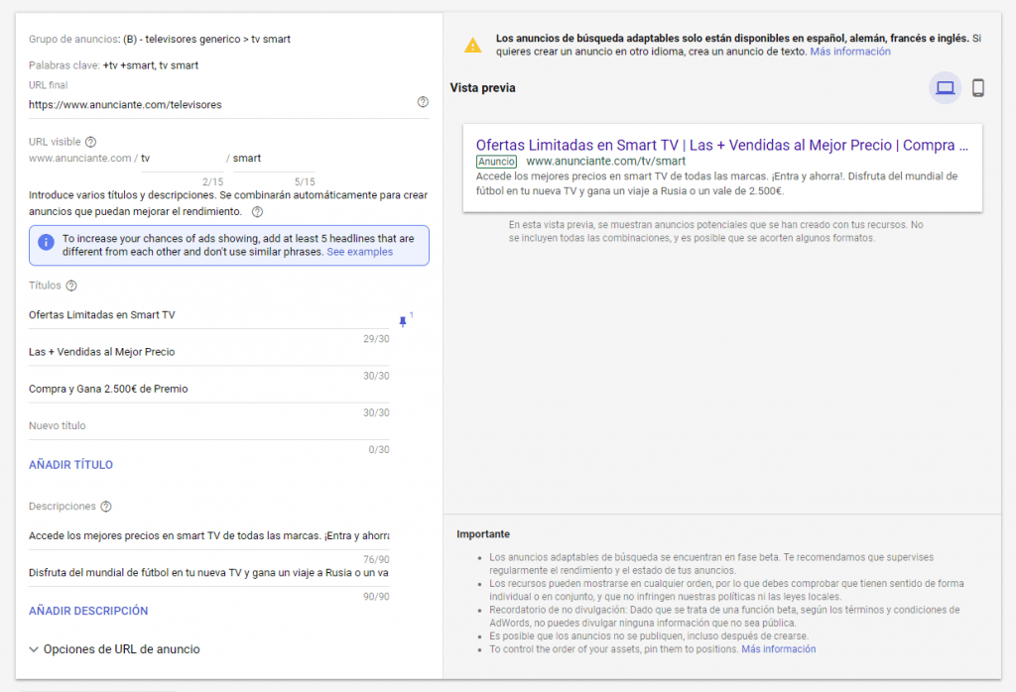The width and height of the screenshot is (1016, 692).
Task: Open help icon beside Descripciones
Action: tap(106, 507)
